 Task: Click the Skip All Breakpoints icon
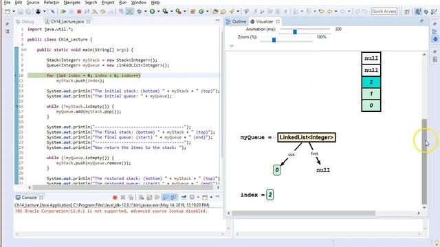[x=52, y=12]
